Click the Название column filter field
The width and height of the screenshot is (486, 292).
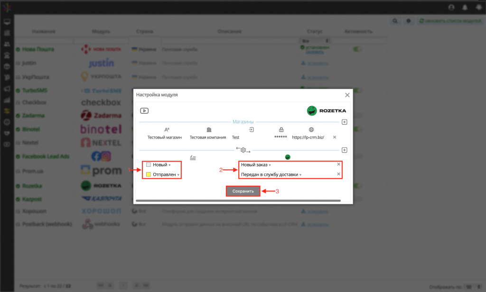coord(44,41)
